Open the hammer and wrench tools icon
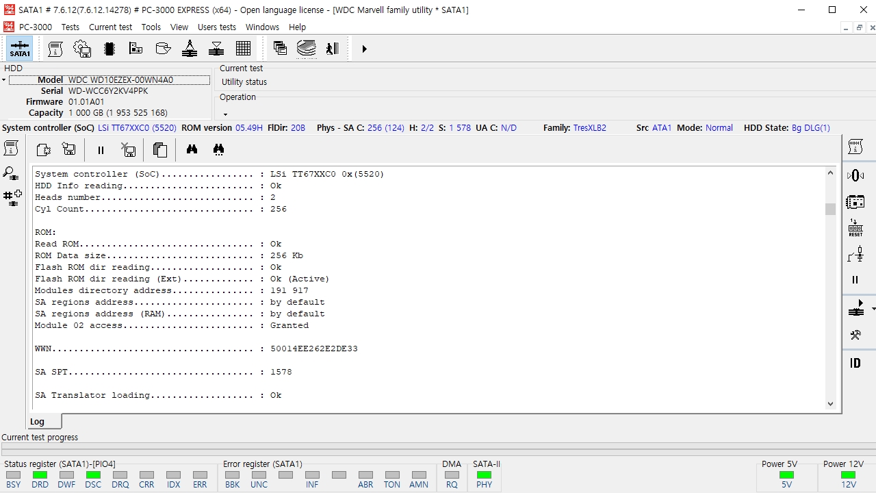The height and width of the screenshot is (493, 876). (x=855, y=335)
